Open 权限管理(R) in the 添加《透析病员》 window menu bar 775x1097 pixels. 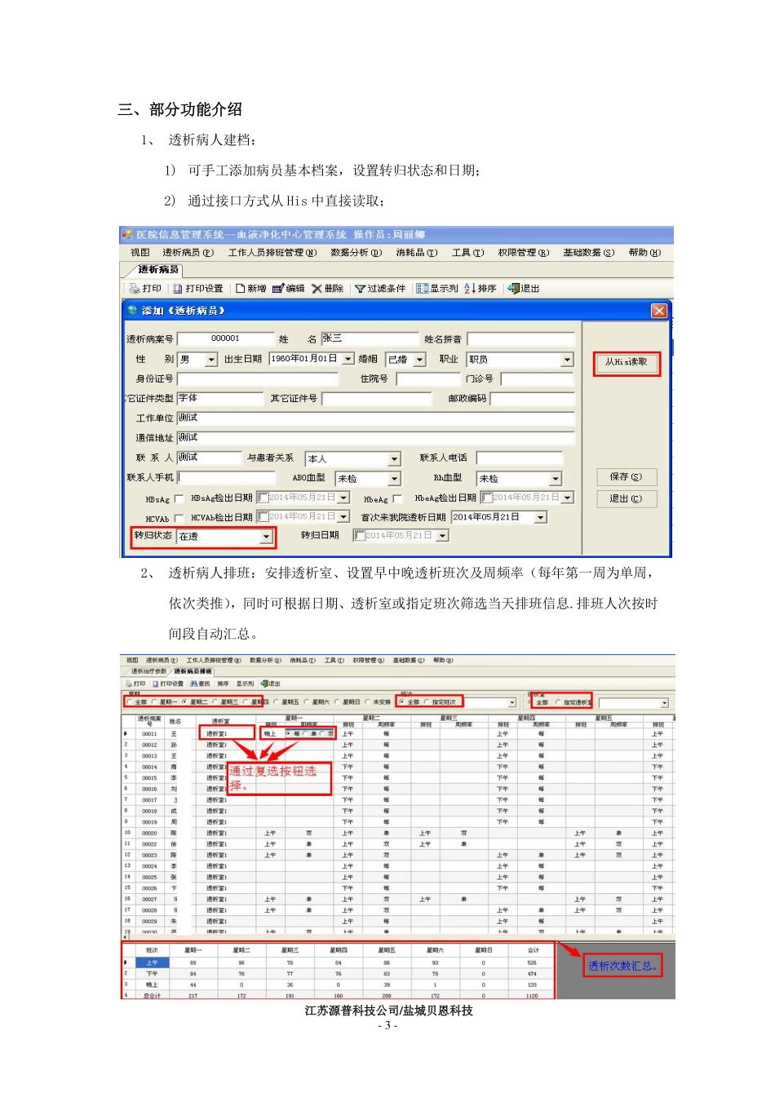coord(524,253)
